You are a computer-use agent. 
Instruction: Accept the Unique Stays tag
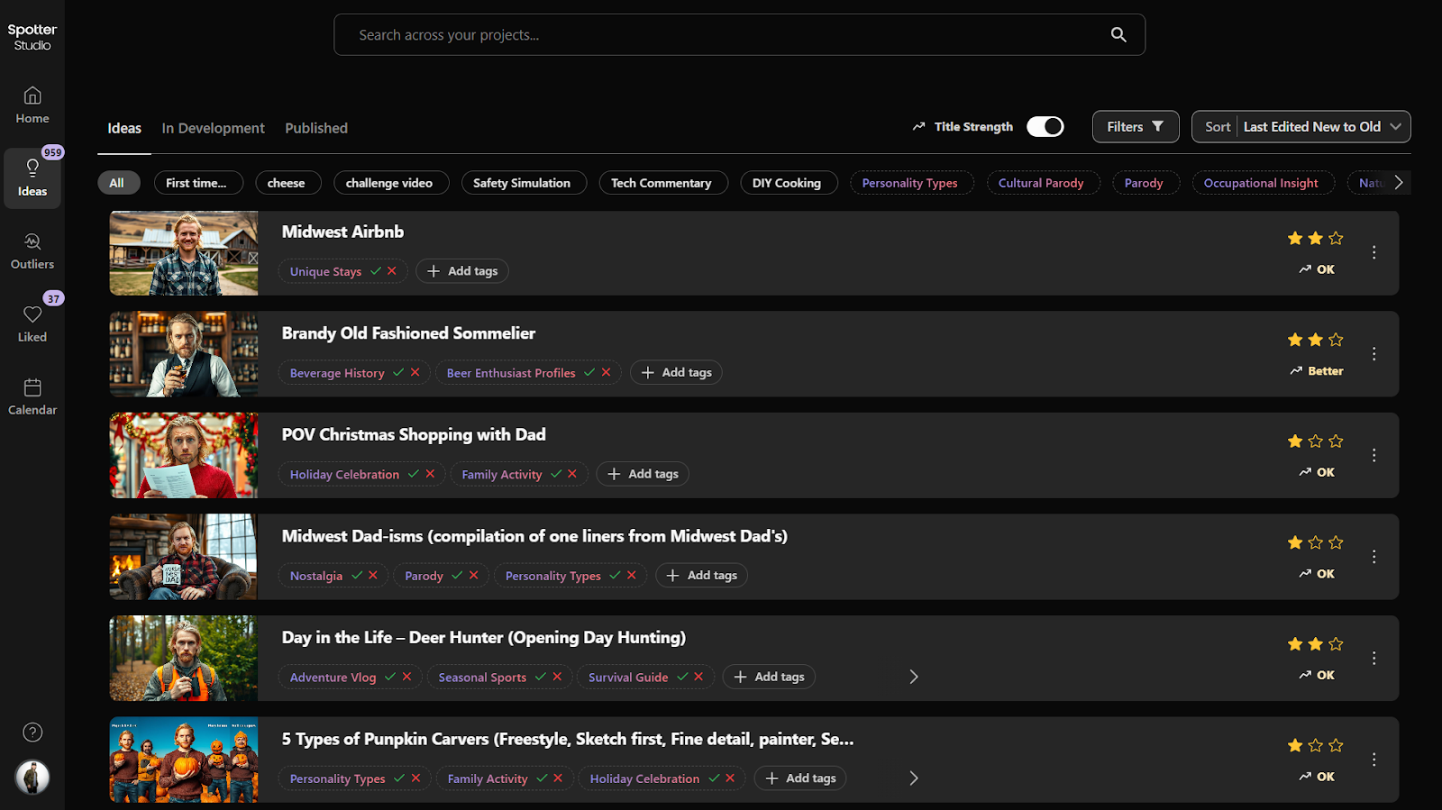376,271
